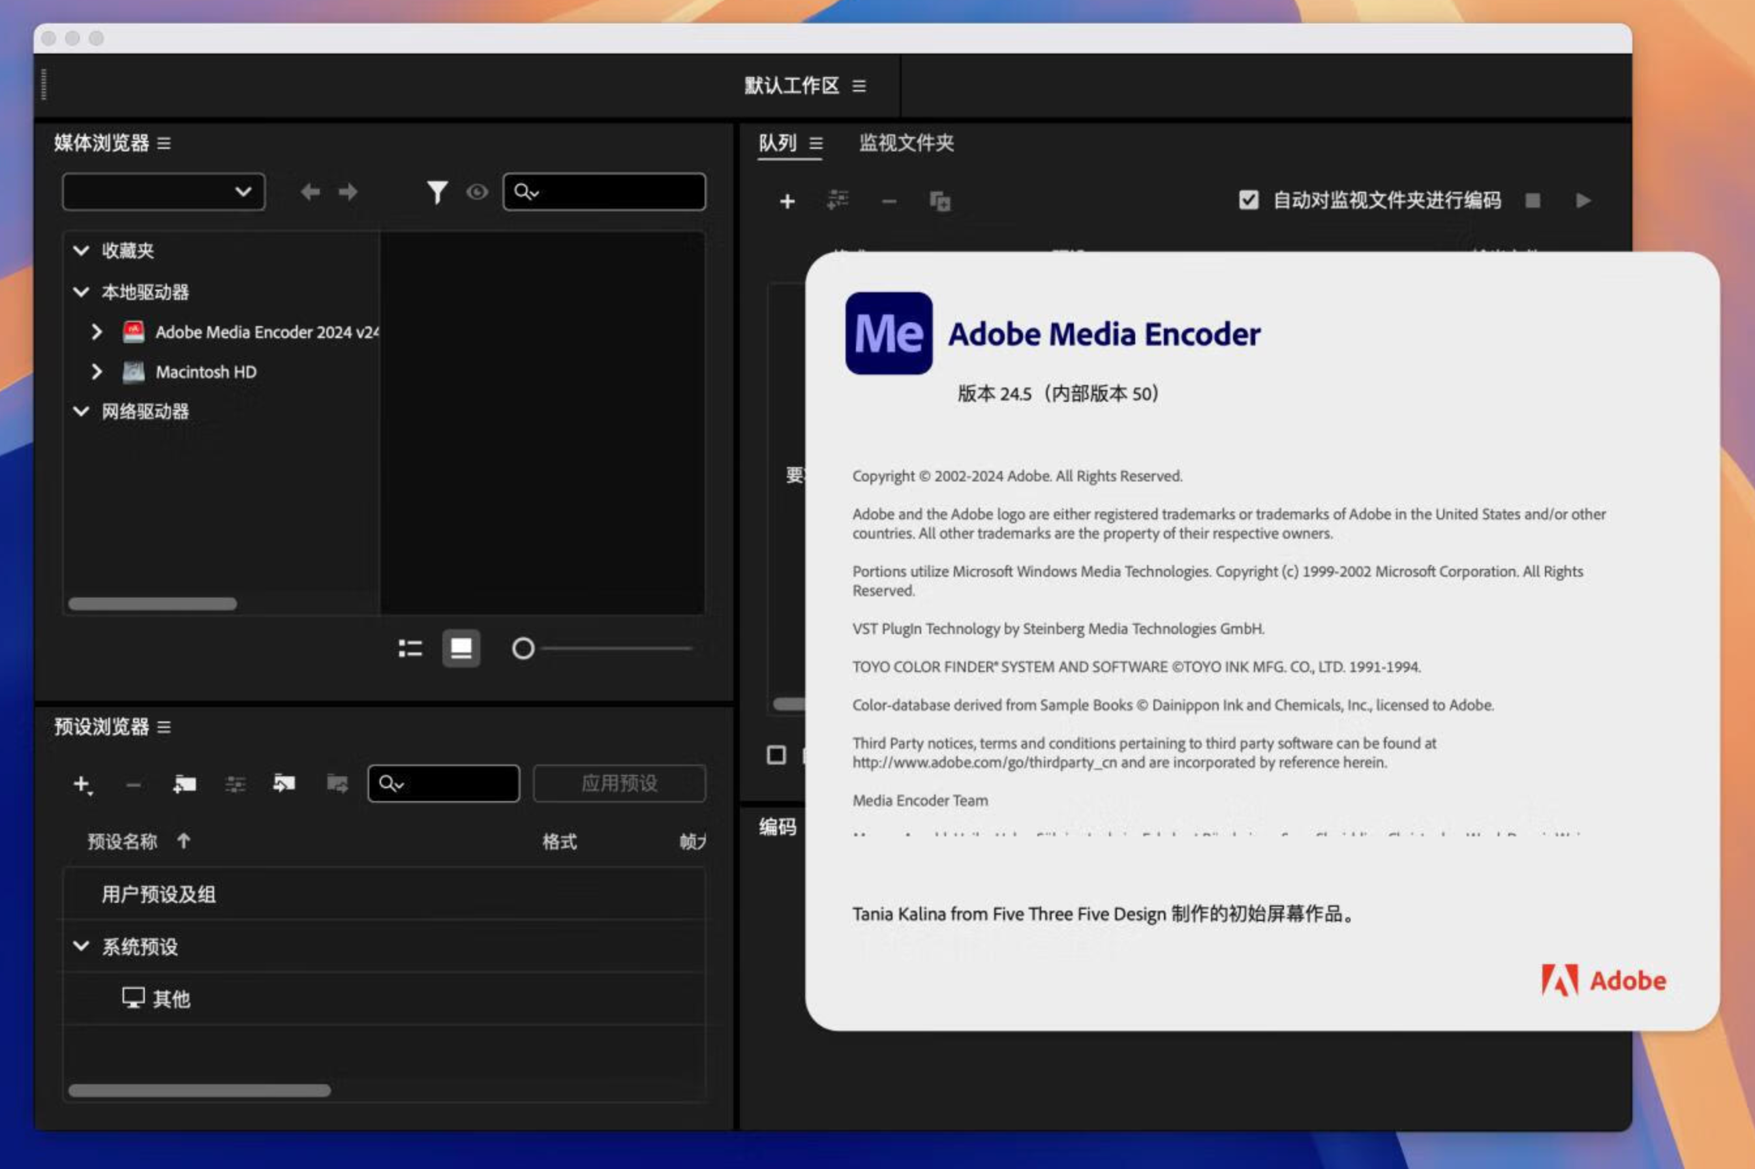Click the filter icon in media browser
The height and width of the screenshot is (1169, 1755).
436,193
